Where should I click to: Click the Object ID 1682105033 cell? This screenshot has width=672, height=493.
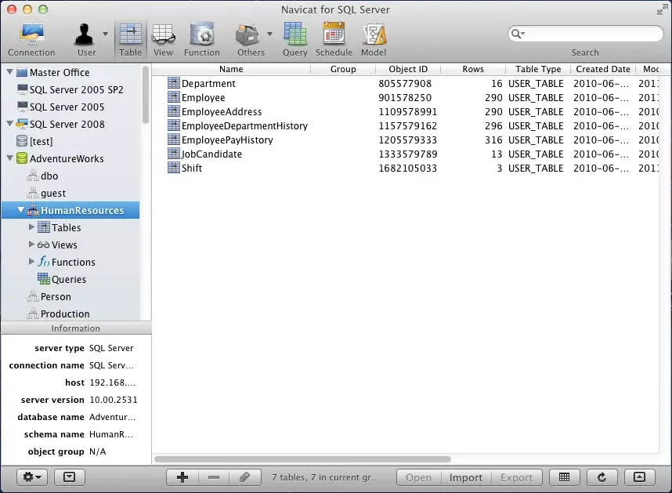[x=407, y=168]
